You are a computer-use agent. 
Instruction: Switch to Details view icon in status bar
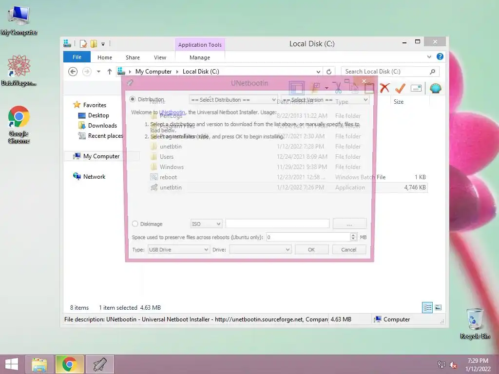tap(427, 308)
